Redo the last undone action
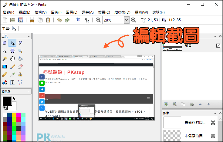Screen dimensions: 223x142 [x=67, y=20]
